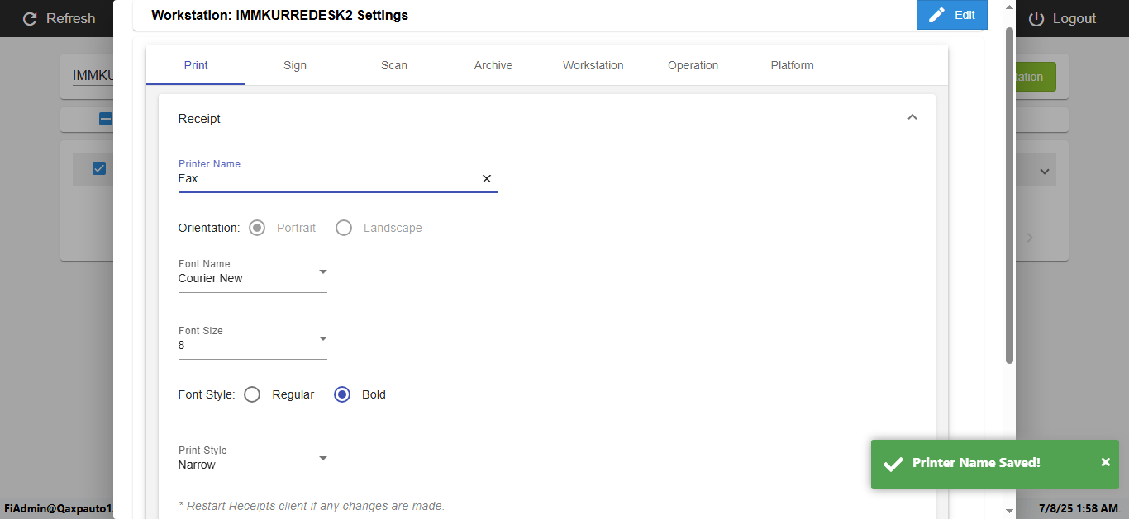
Task: Click the vertical scrollbar of settings dialog
Action: tap(1009, 194)
